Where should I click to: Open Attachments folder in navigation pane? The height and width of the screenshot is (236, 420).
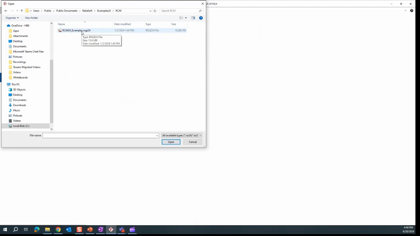pyautogui.click(x=20, y=36)
